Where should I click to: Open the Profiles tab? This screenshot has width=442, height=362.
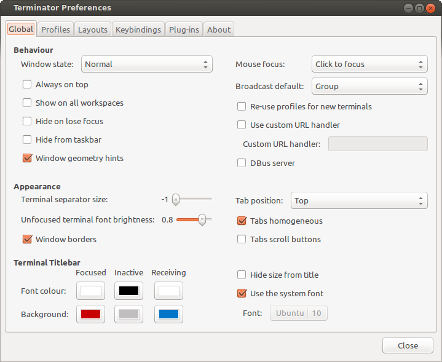tap(55, 30)
